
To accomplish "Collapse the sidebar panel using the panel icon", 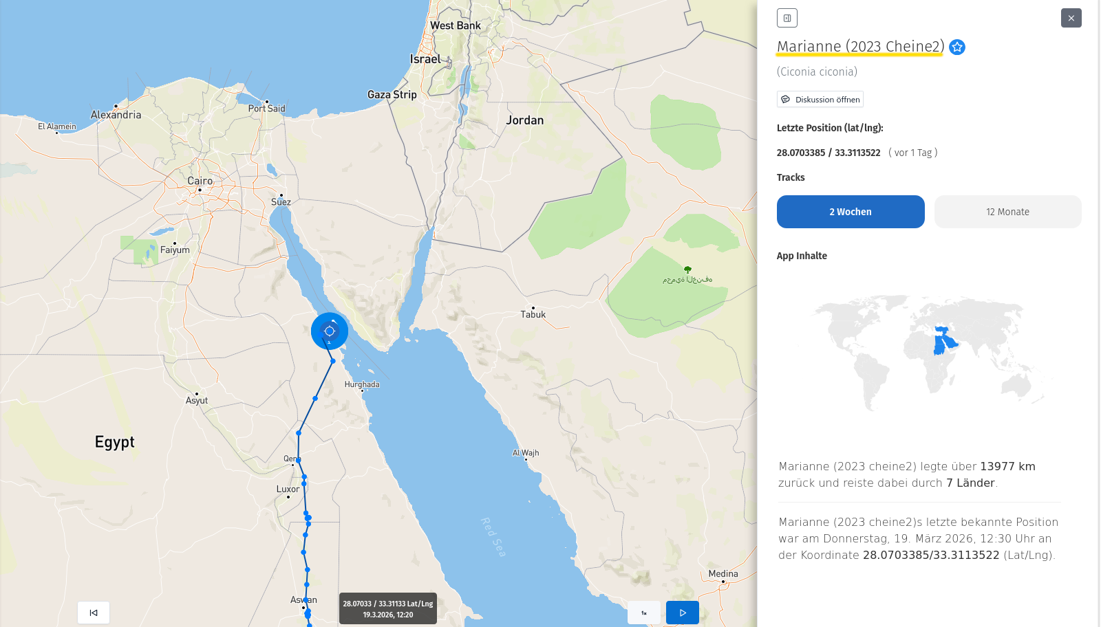I will [x=787, y=18].
